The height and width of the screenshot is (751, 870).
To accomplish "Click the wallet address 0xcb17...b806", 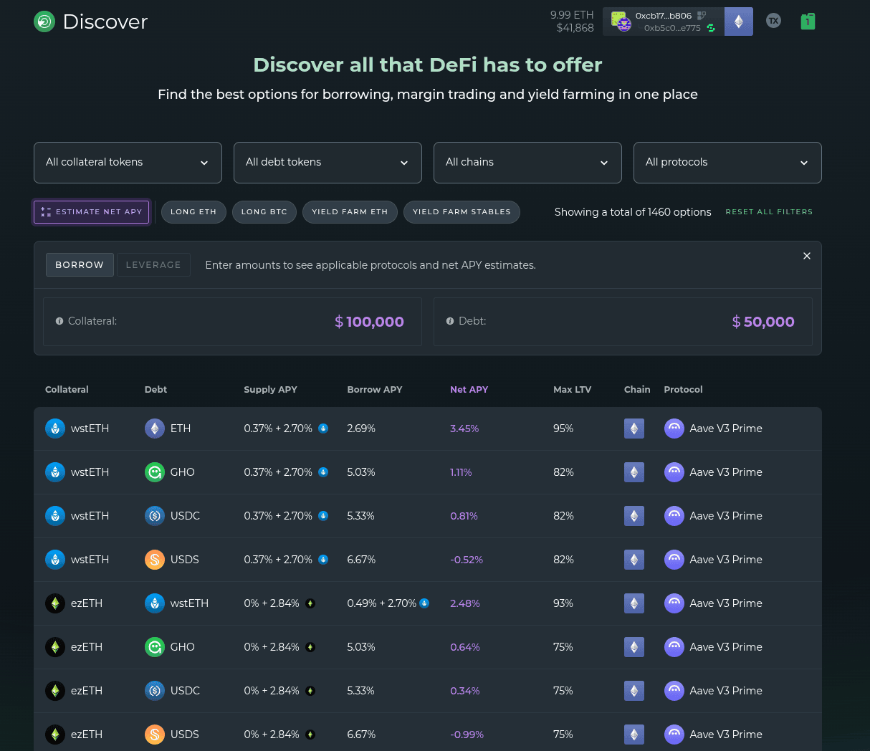I will click(664, 15).
